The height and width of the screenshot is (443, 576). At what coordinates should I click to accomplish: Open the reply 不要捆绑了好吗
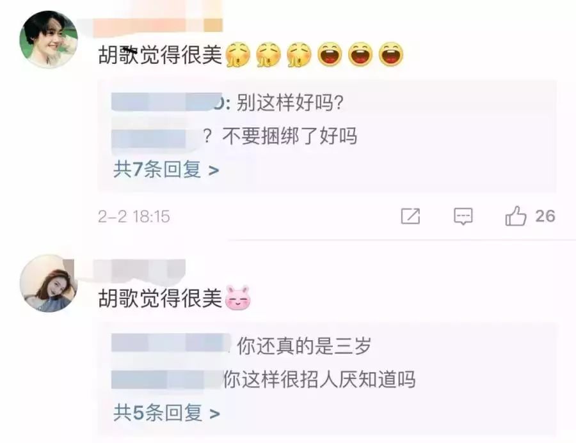tap(289, 136)
